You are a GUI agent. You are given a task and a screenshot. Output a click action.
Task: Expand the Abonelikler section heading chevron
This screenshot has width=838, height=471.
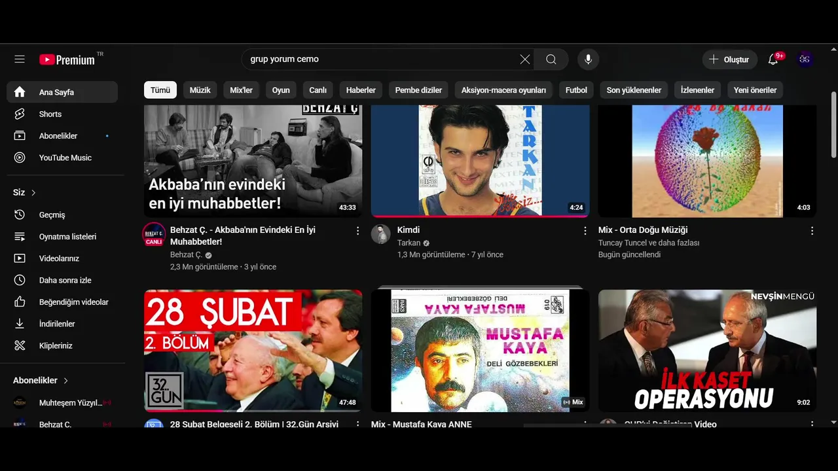(65, 380)
